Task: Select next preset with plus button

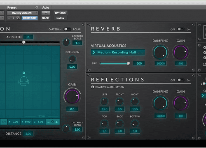Action: (x=14, y=18)
